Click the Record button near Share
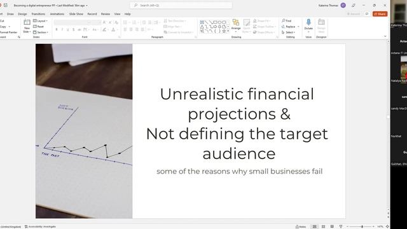 (x=354, y=14)
